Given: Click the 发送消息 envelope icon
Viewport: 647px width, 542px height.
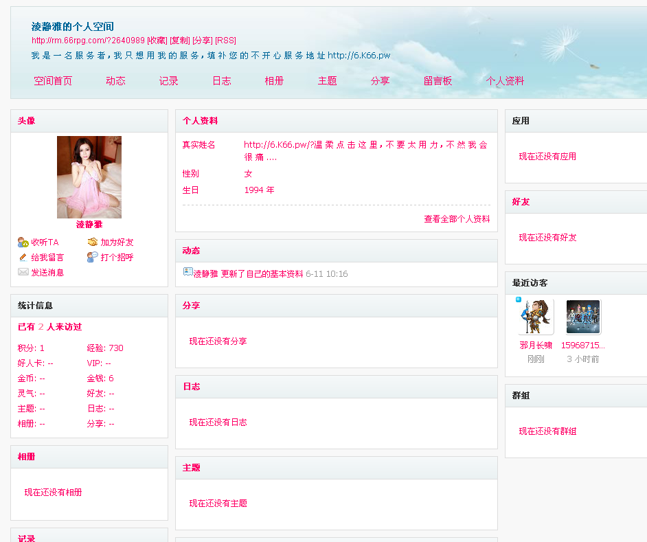Looking at the screenshot, I should tap(23, 272).
